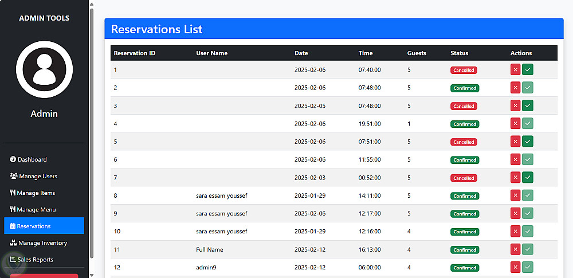Confirm reservation 5 using green checkmark
This screenshot has height=278, width=573.
point(528,142)
